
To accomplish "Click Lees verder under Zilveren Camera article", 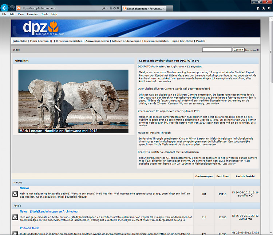I will coord(213,104).
